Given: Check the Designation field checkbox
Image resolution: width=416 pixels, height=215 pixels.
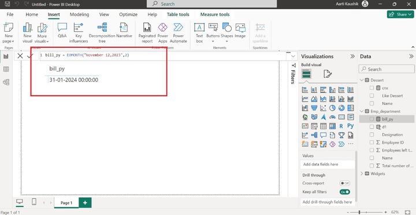Looking at the screenshot, I should click(372, 134).
